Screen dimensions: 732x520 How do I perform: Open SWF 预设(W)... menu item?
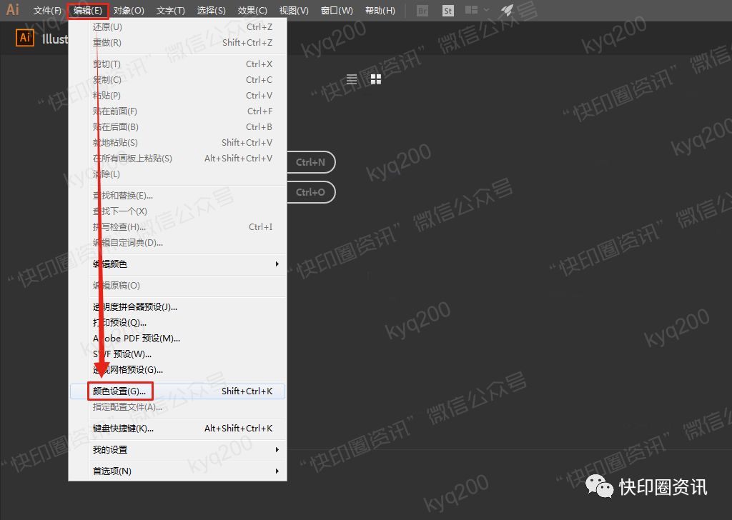click(177, 354)
